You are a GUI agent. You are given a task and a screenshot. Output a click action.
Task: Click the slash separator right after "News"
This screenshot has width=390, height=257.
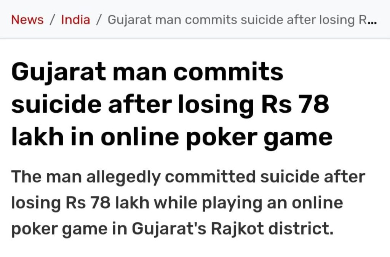[53, 19]
